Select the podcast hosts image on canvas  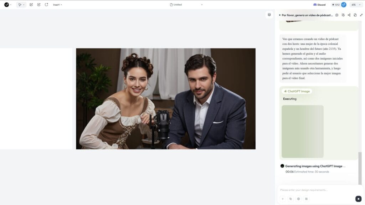coord(166,99)
